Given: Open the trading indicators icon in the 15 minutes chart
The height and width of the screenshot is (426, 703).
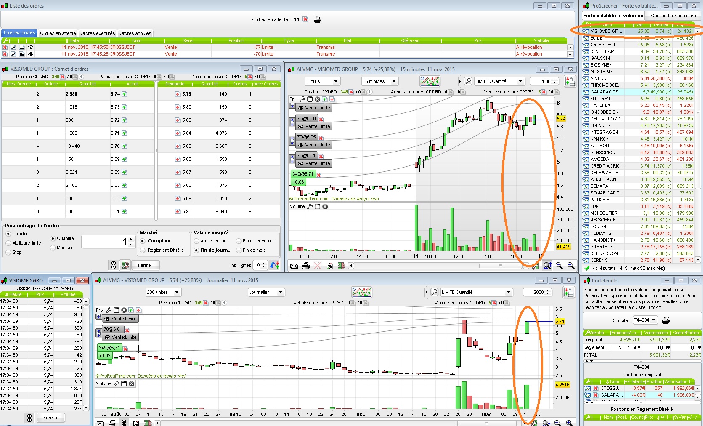Looking at the screenshot, I should 430,81.
